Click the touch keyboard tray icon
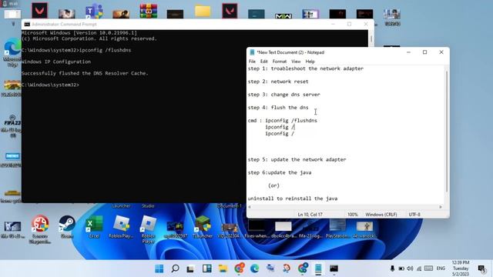493x277 pixels. pos(428,269)
